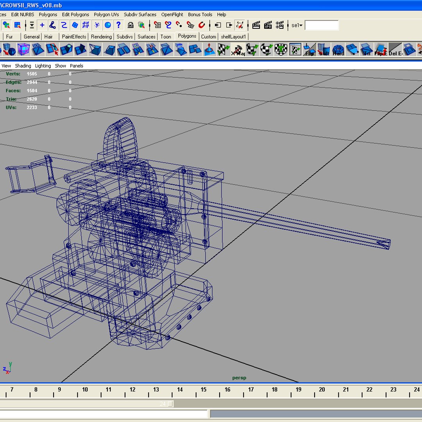
Task: Click the magnet Make Live icon
Action: click(202, 25)
